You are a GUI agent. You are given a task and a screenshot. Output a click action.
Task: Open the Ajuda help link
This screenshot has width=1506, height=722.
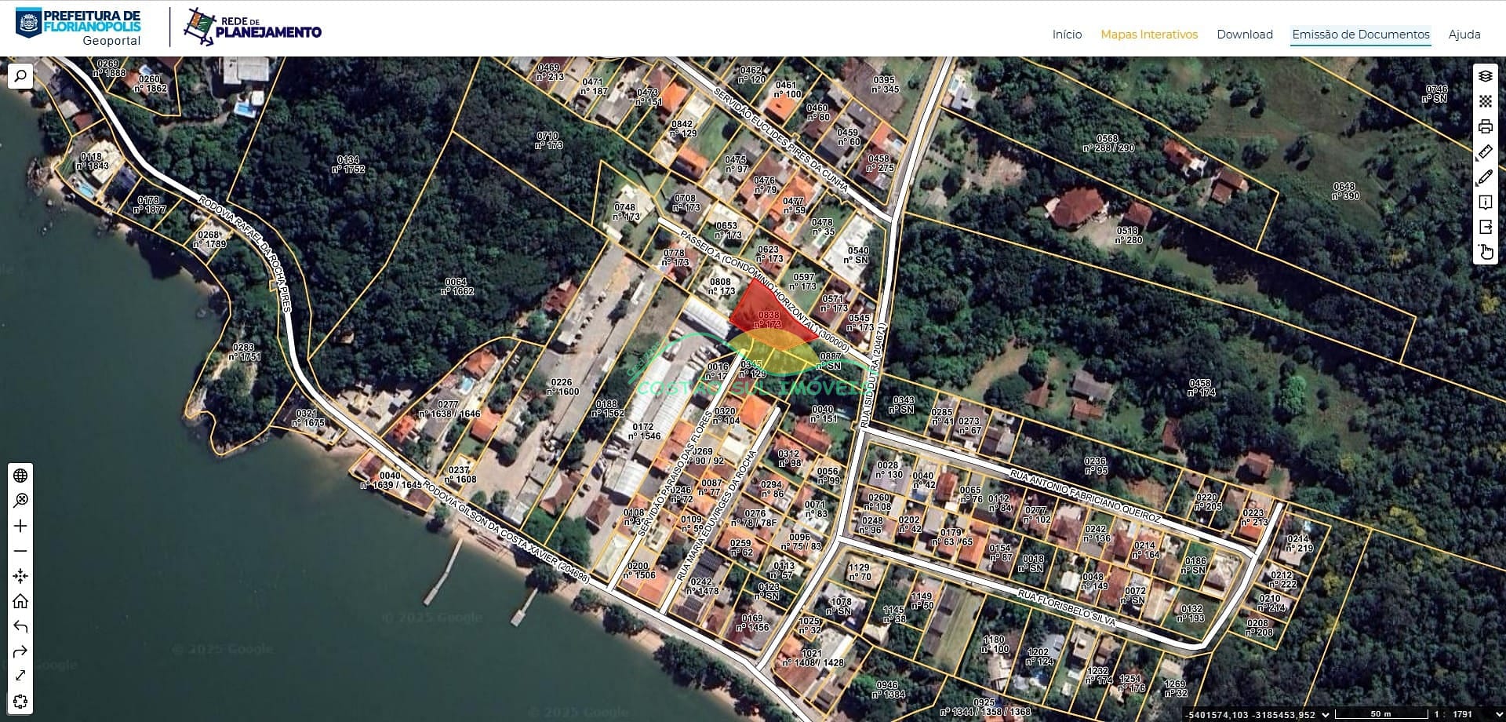(1464, 35)
